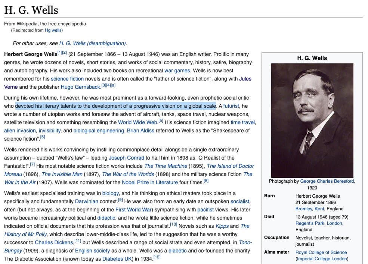Open the Brian Aldiss article

pos(142,131)
